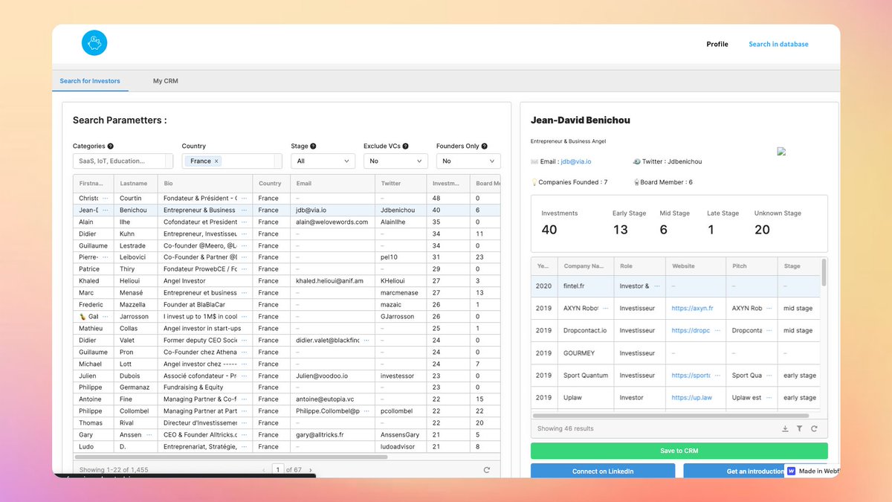Click the Save to CRM button
The image size is (892, 502).
pyautogui.click(x=679, y=451)
